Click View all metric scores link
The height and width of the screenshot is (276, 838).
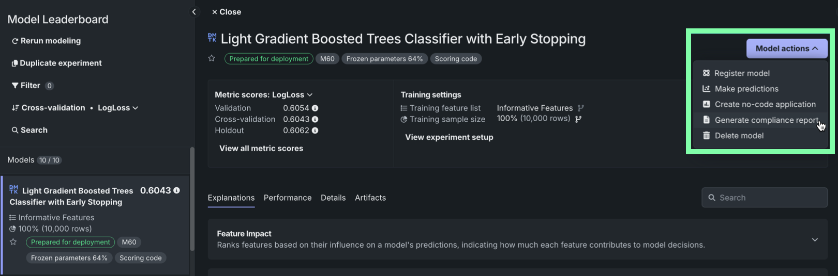261,149
